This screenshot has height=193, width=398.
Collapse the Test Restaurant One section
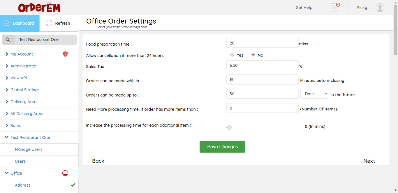30,137
